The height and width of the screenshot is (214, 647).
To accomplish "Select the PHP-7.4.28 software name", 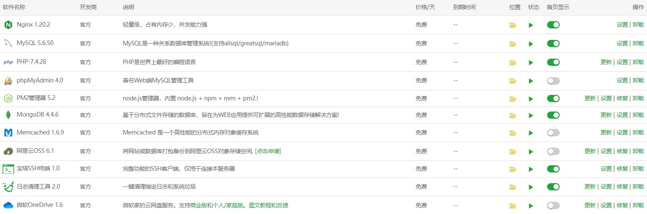I will tap(31, 62).
